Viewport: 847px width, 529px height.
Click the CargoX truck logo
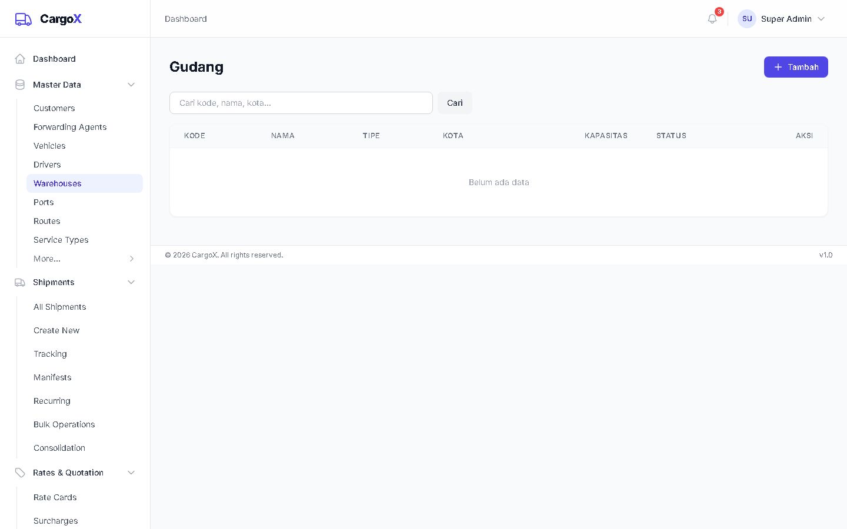[23, 19]
